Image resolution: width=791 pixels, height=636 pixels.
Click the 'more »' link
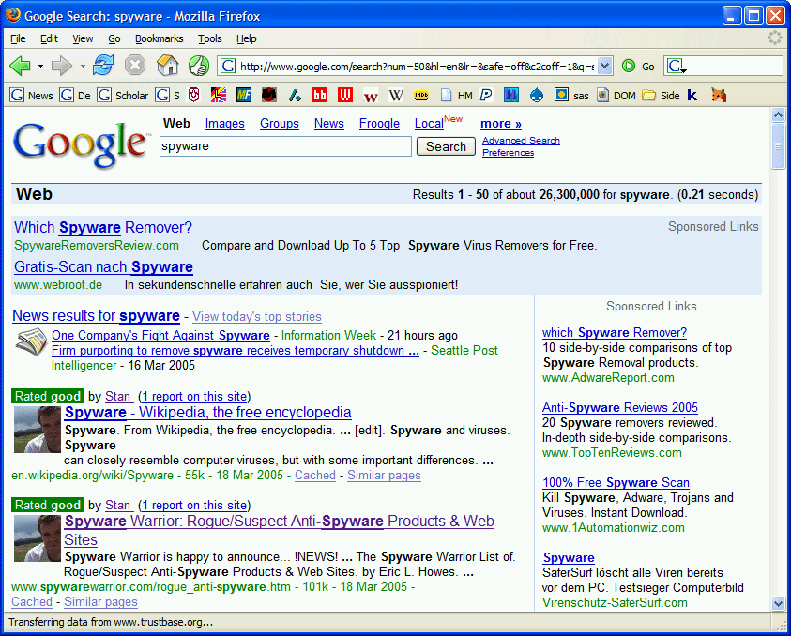click(x=501, y=124)
